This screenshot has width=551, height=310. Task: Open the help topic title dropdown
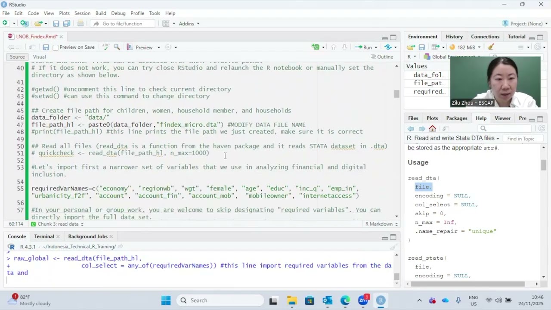(453, 138)
